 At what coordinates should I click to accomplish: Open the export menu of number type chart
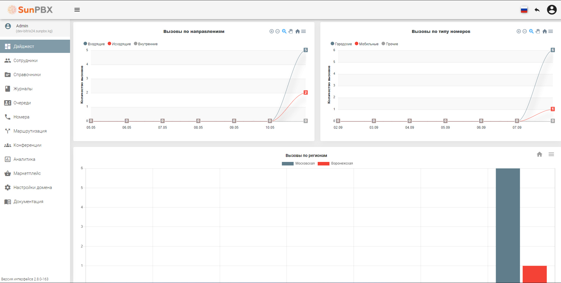click(551, 31)
